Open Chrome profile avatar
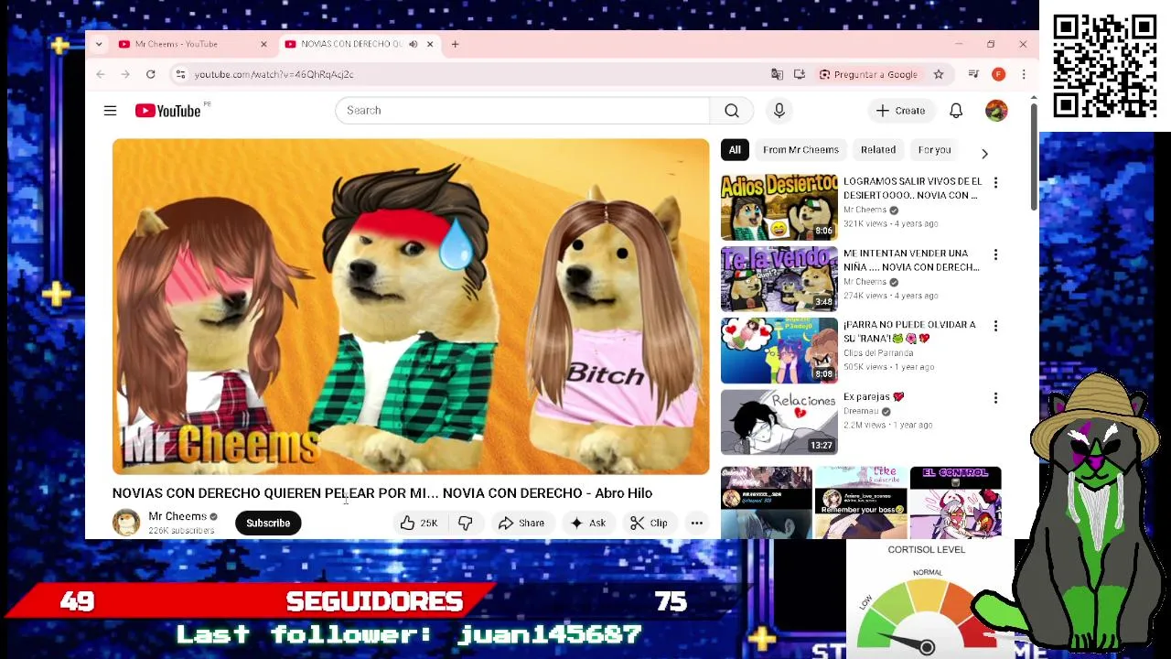 (999, 74)
